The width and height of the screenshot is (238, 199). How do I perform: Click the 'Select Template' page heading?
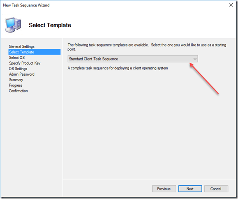coord(50,25)
